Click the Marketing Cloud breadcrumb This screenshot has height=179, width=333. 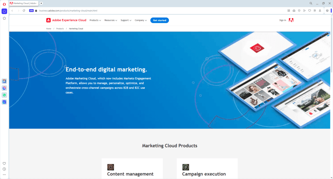tap(76, 29)
